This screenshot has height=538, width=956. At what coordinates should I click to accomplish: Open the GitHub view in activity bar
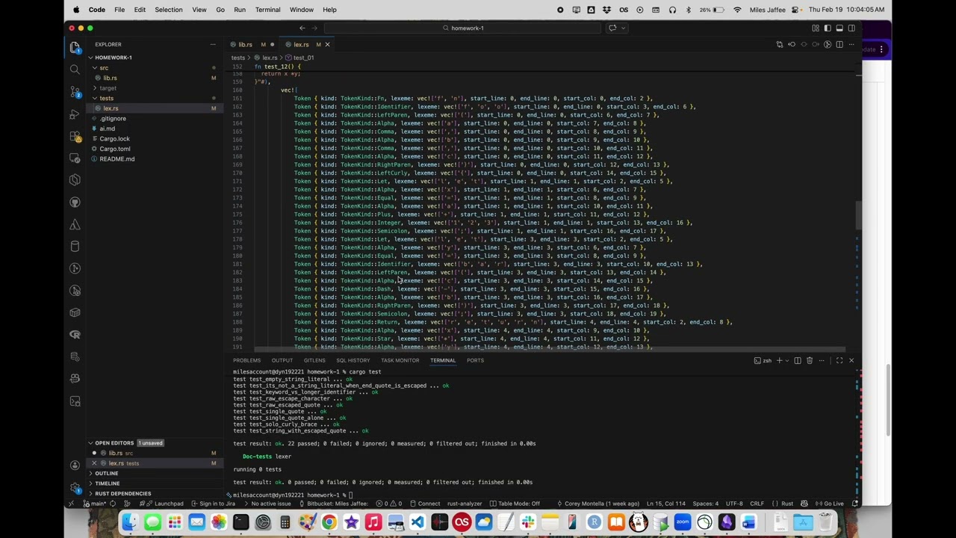pyautogui.click(x=75, y=202)
